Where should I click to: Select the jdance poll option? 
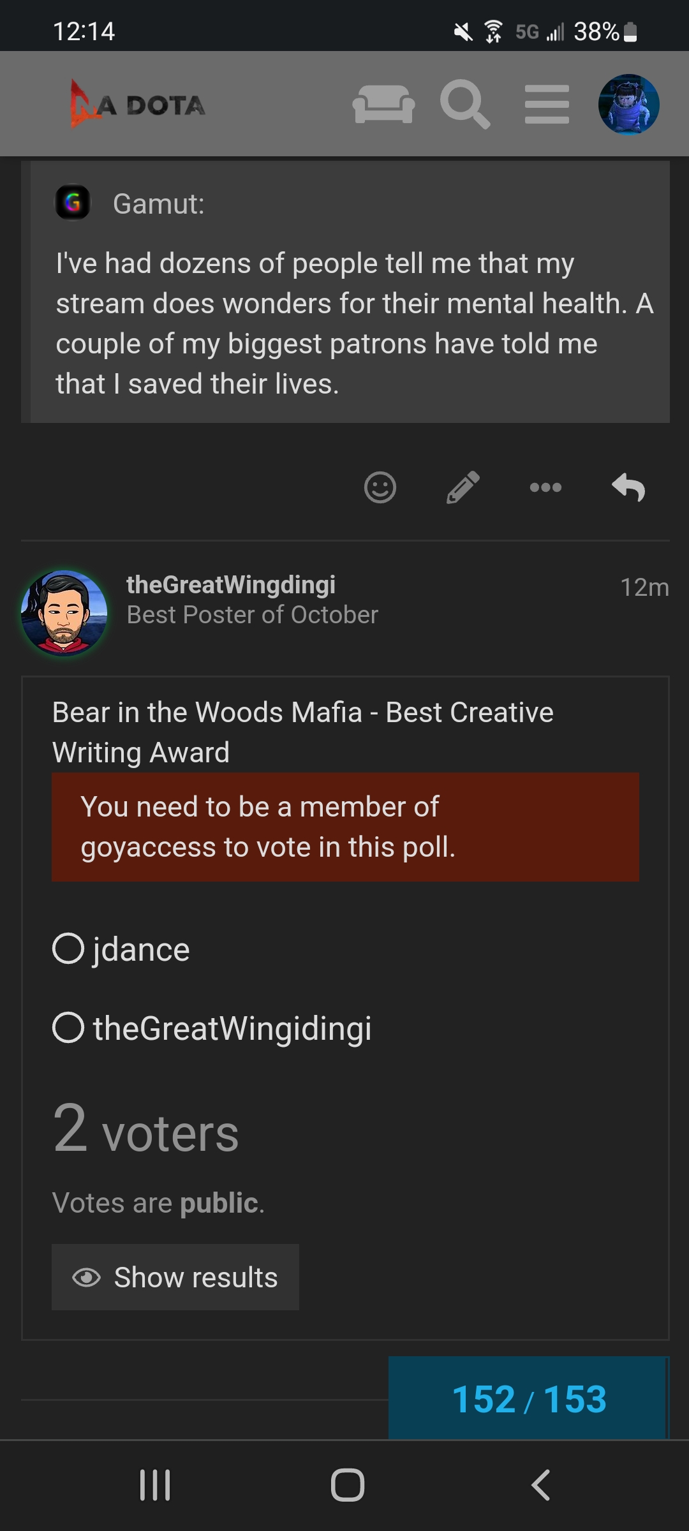click(121, 949)
